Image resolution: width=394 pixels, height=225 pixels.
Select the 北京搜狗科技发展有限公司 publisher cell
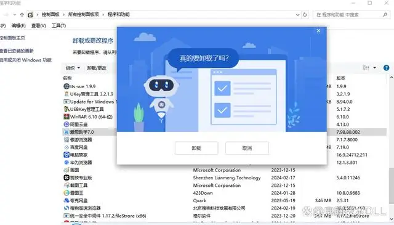[219, 208]
